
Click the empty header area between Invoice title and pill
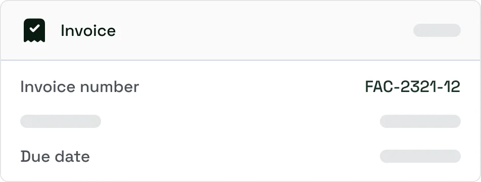coord(264,30)
